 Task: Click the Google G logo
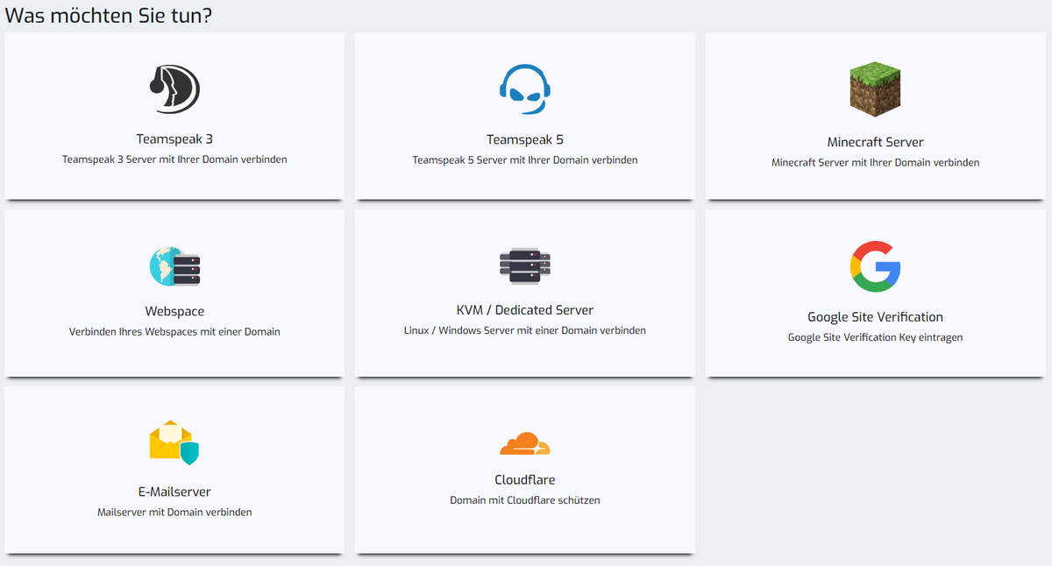point(876,266)
